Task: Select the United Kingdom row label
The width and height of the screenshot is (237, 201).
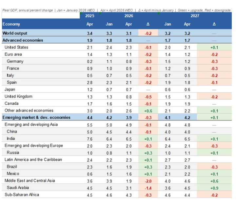Action: coord(18,96)
